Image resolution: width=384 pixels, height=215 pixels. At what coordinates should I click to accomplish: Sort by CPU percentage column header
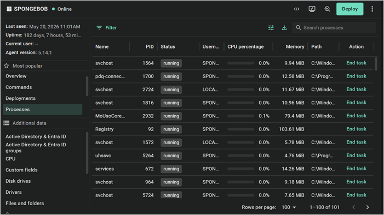pyautogui.click(x=245, y=46)
